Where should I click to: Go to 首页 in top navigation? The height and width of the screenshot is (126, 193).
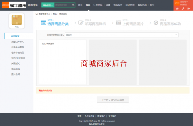80,5
